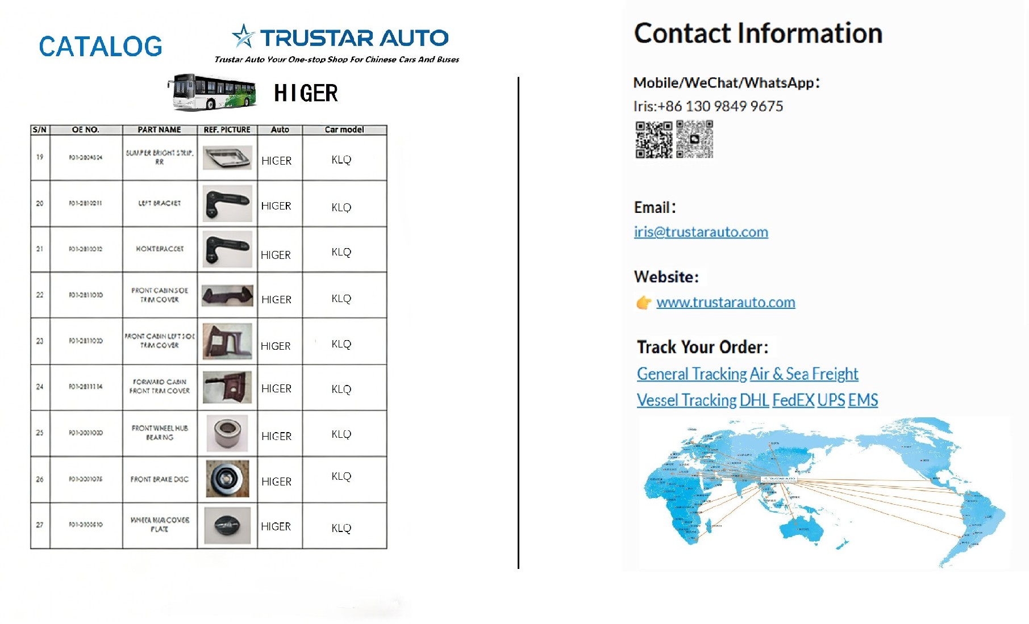
Task: Click the 'PART NAME' column header
Action: 160,129
